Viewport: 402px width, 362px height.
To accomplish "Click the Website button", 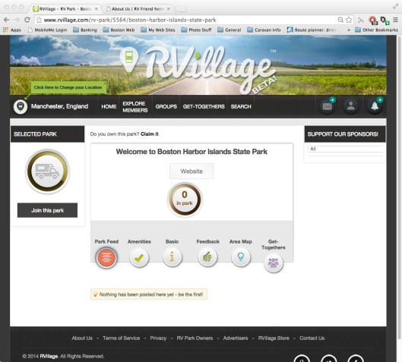I will 192,172.
